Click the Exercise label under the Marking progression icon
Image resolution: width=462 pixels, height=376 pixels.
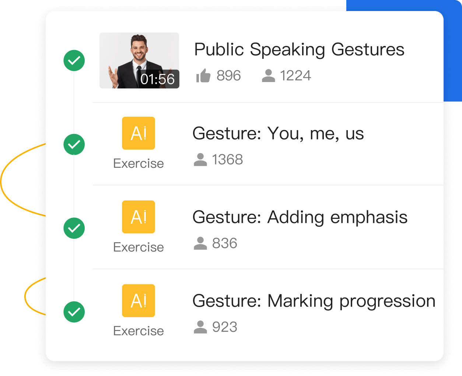pos(139,331)
